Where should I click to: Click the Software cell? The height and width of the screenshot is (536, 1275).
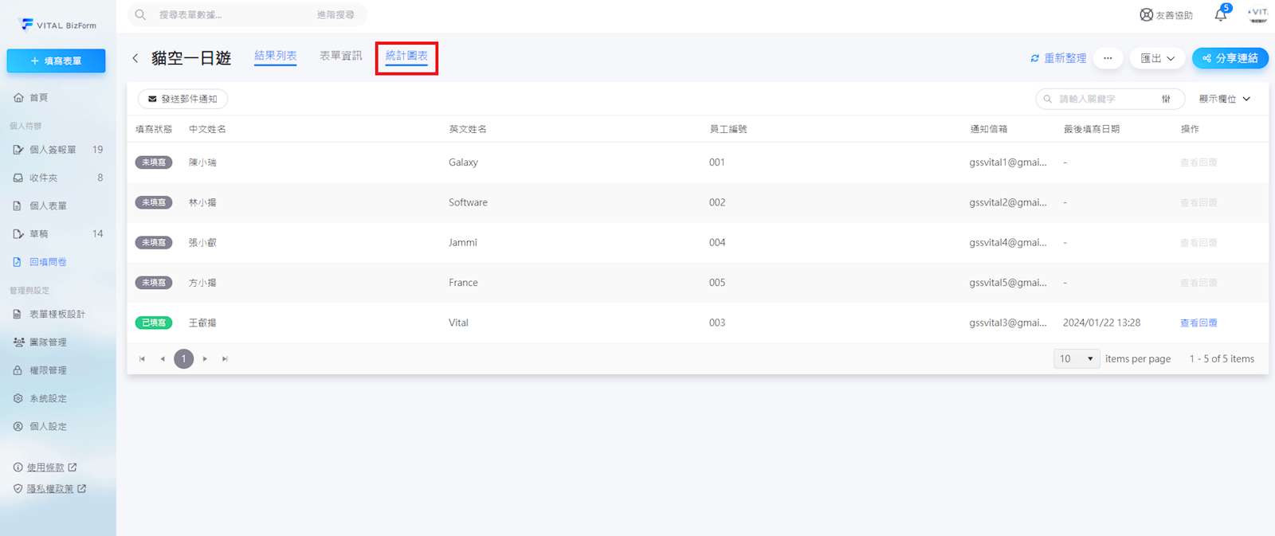(x=468, y=202)
